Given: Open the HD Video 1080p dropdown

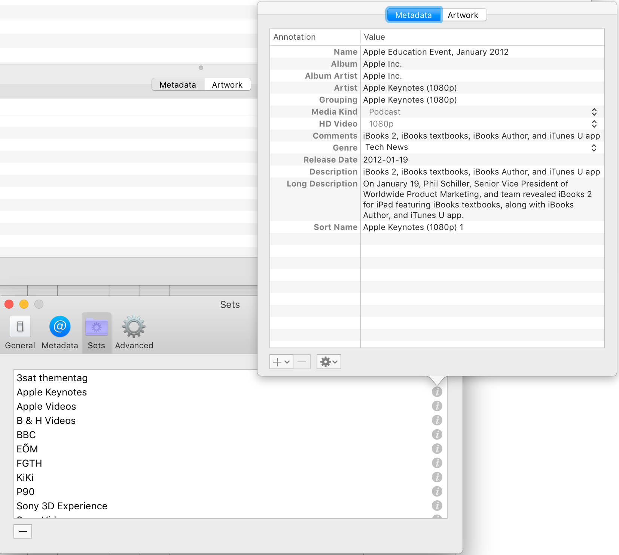Looking at the screenshot, I should point(482,124).
